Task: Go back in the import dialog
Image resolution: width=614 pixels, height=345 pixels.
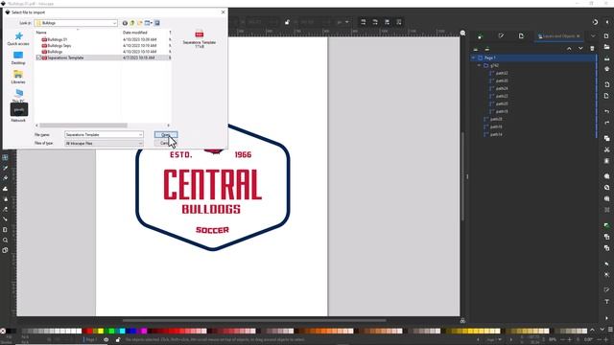Action: [125, 23]
